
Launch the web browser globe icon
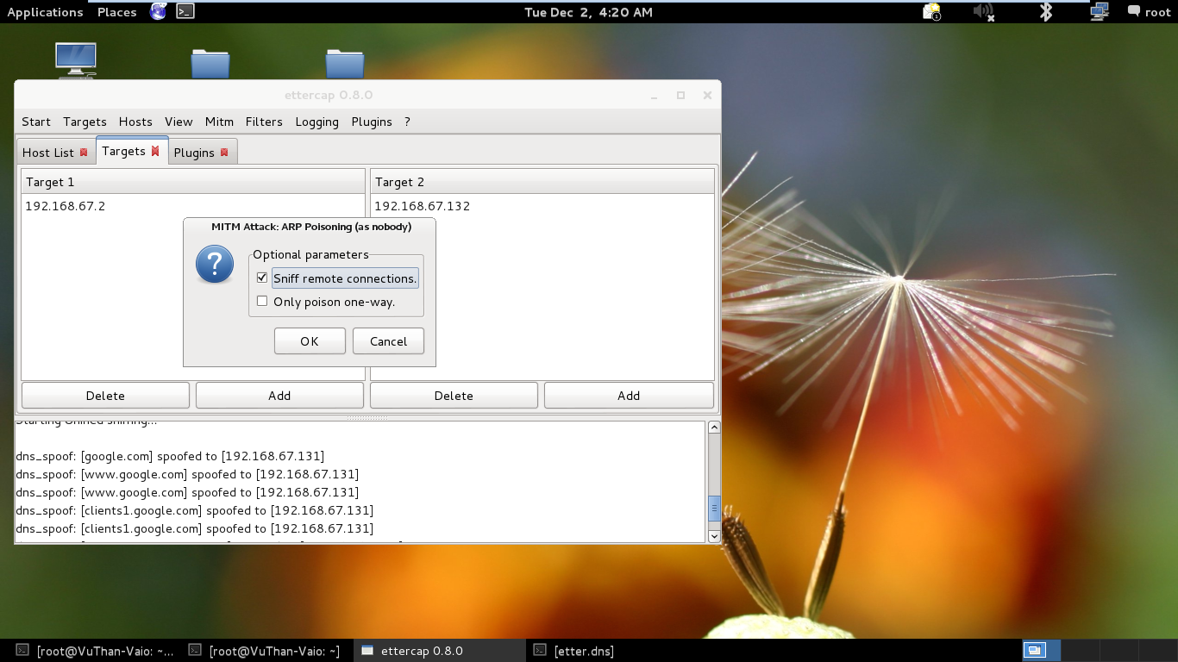coord(158,11)
